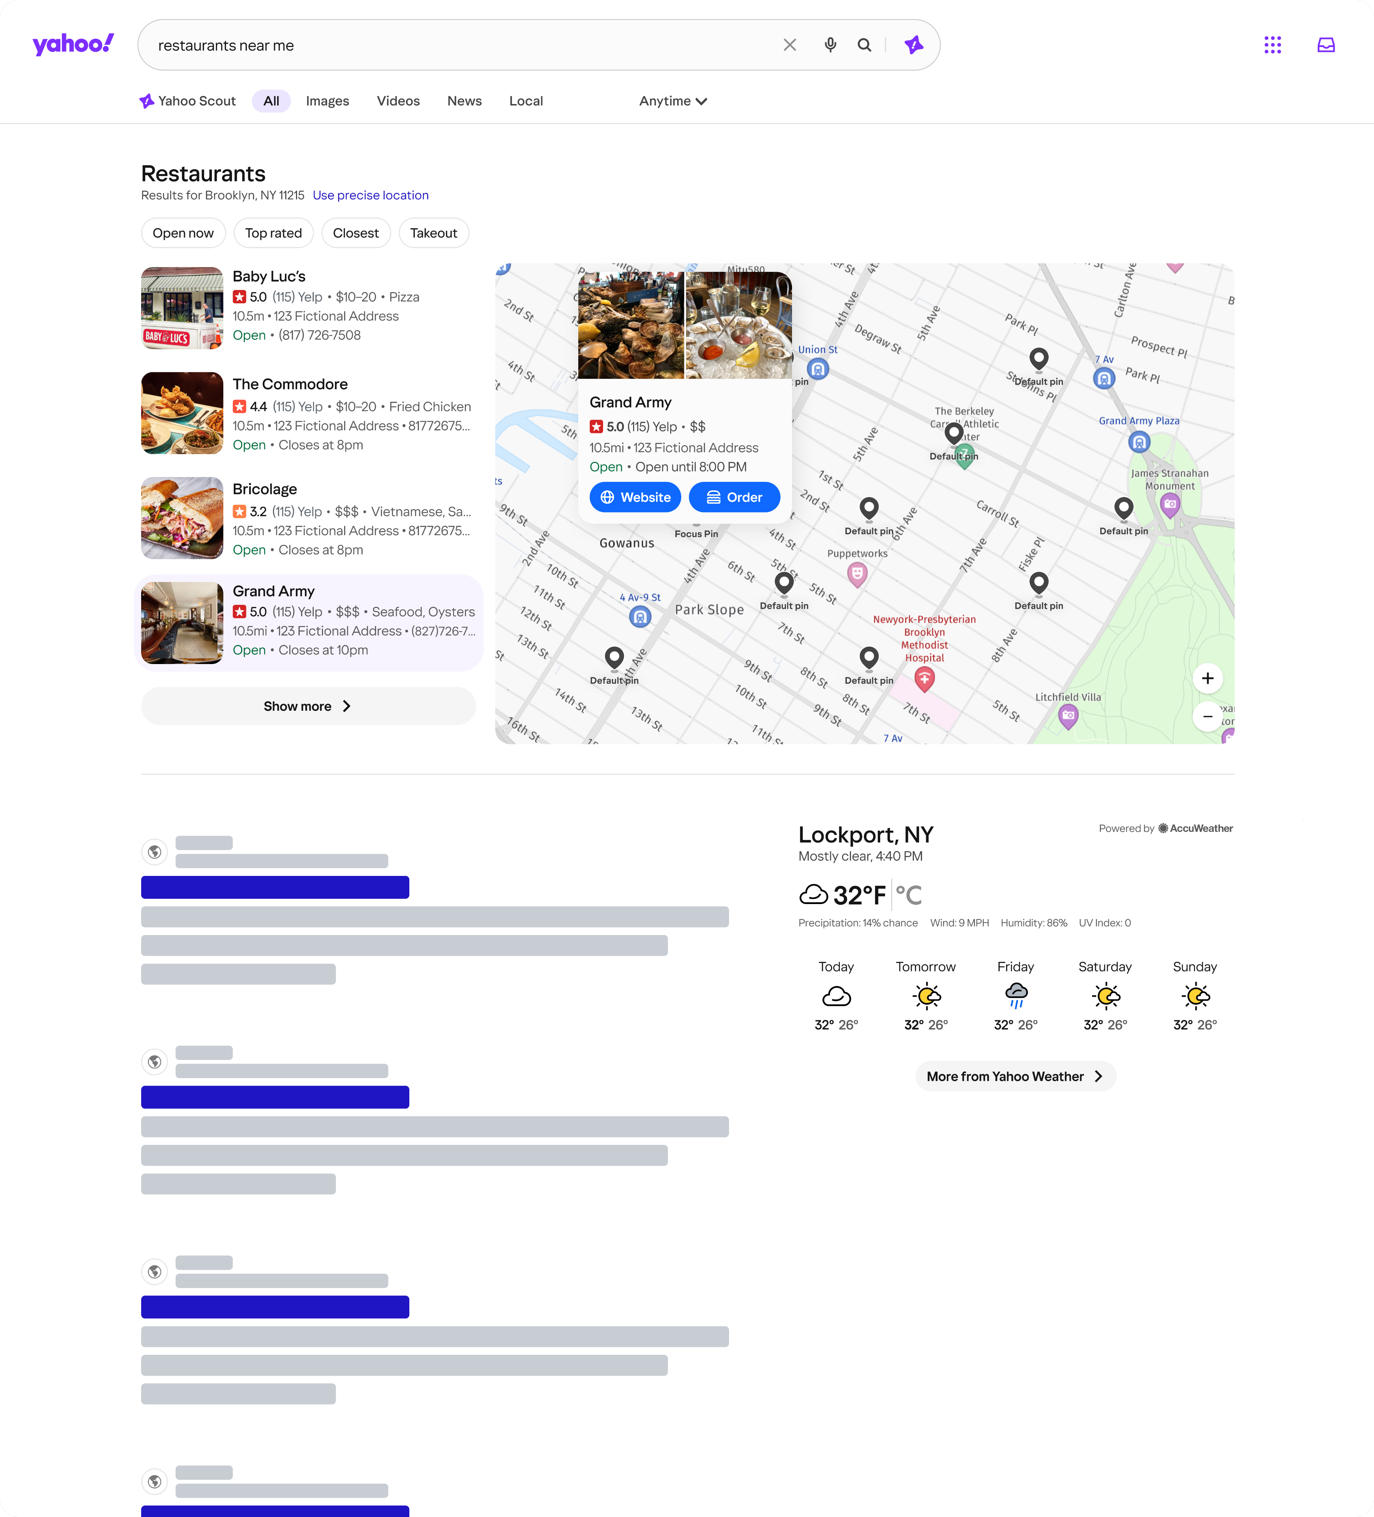
Task: Switch to the Local tab
Action: coord(526,101)
